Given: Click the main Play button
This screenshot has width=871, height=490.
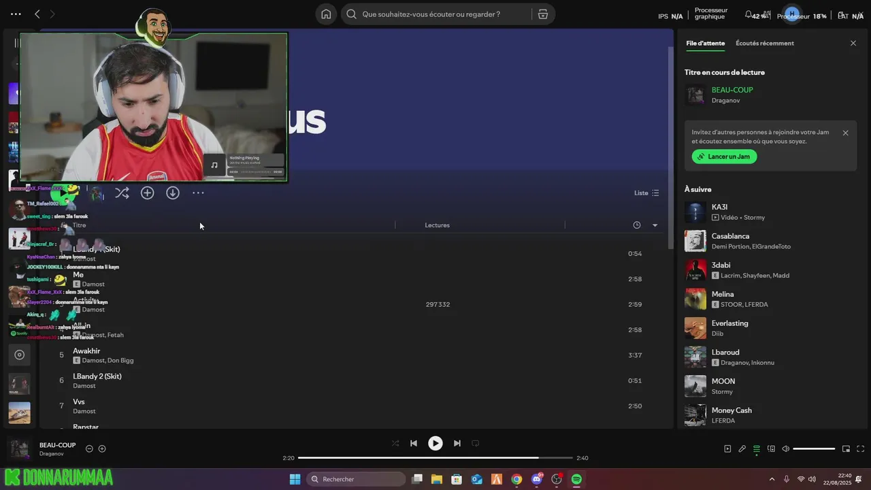Looking at the screenshot, I should (435, 443).
